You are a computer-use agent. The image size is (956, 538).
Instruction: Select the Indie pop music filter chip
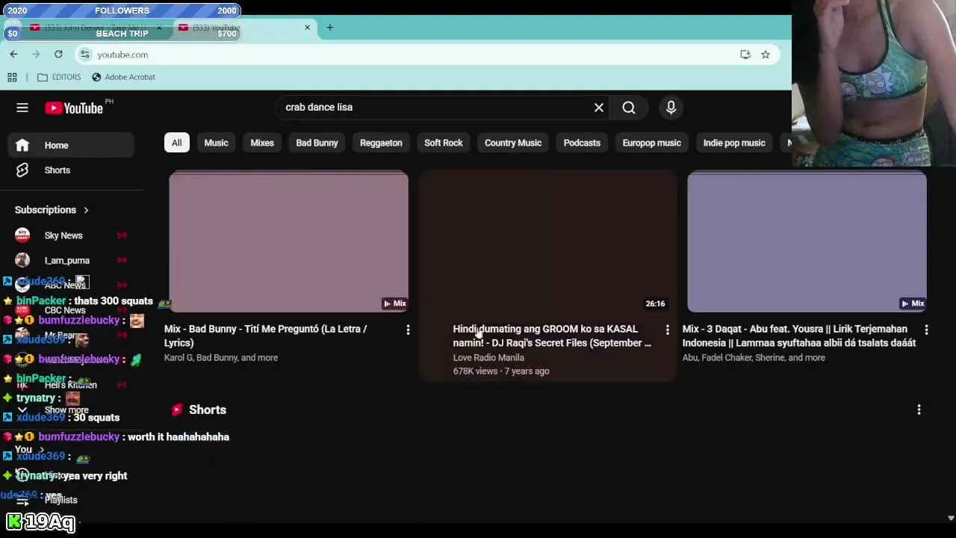(x=734, y=143)
